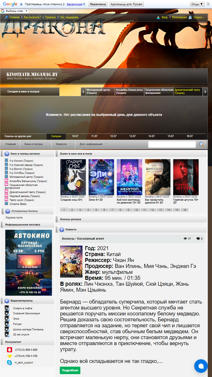Screen dimensions: 212x377
Task: Click Адключыць для: Руская button
Action: (126, 4)
